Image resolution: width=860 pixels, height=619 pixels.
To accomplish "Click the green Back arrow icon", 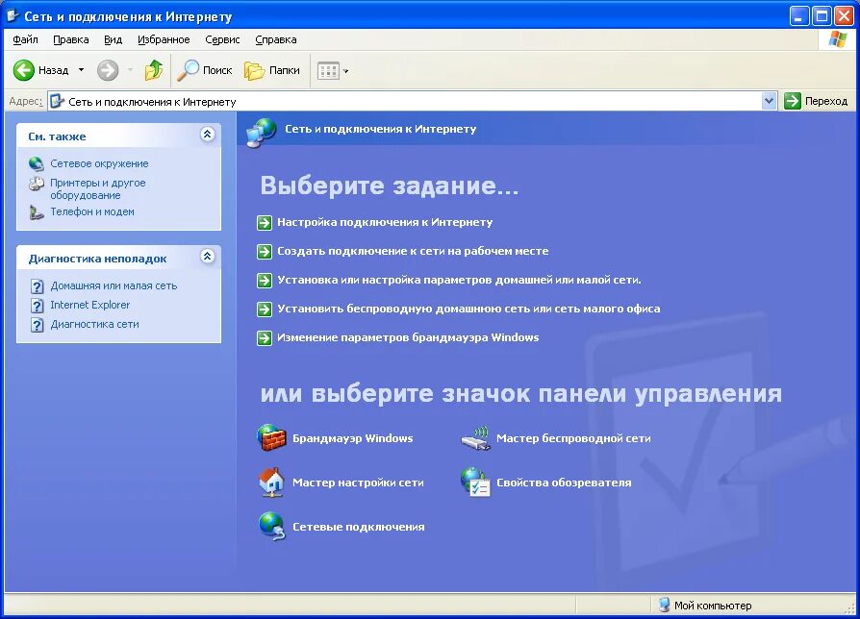I will click(24, 70).
